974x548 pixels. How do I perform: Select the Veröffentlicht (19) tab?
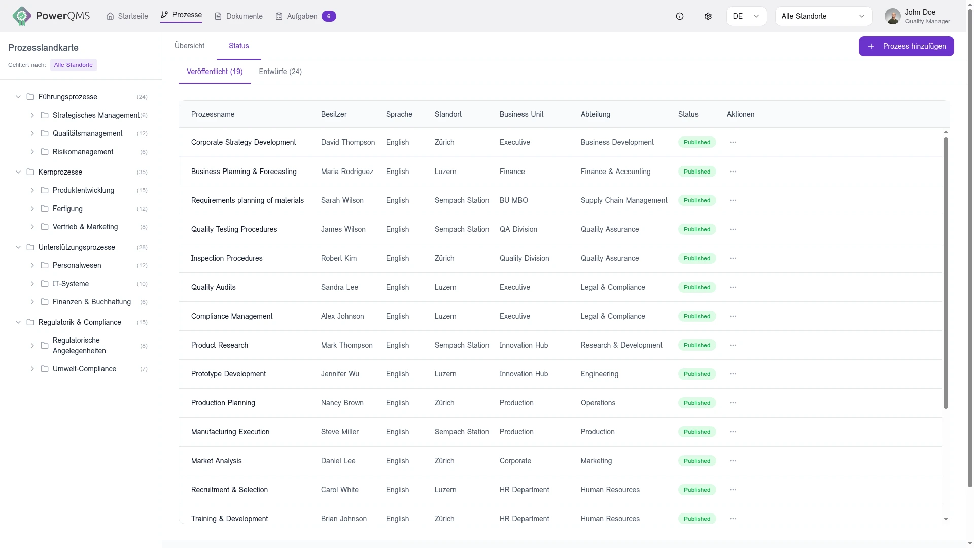[215, 72]
